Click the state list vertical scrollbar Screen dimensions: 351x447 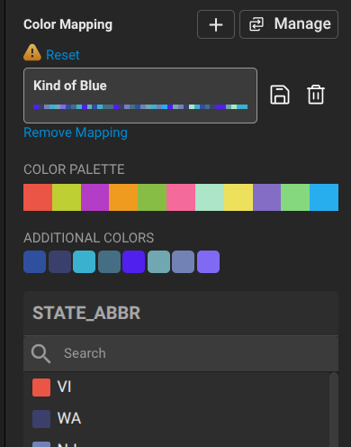pos(334,410)
